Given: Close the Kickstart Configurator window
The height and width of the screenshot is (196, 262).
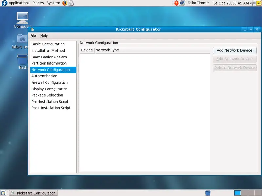Looking at the screenshot, I should (x=257, y=29).
